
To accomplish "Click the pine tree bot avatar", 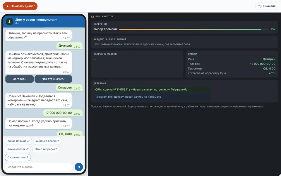I will coord(9,21).
